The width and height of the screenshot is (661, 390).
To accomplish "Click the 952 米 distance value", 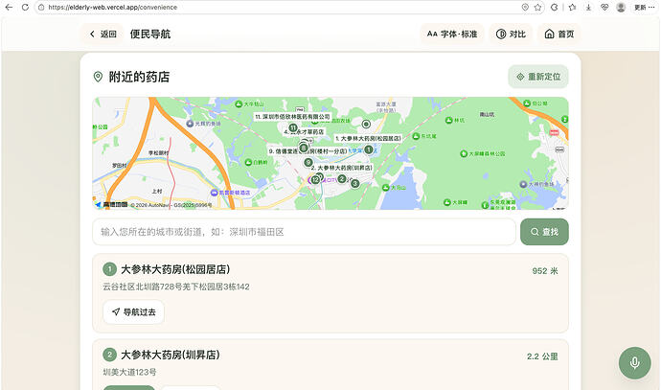I will (545, 271).
